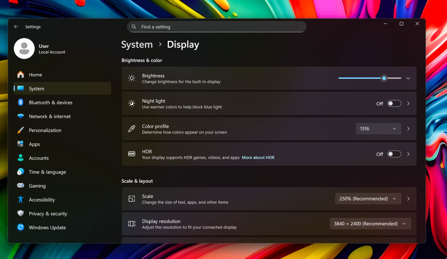Select Bluetooth & devices section
Image resolution: width=447 pixels, height=259 pixels.
62,102
